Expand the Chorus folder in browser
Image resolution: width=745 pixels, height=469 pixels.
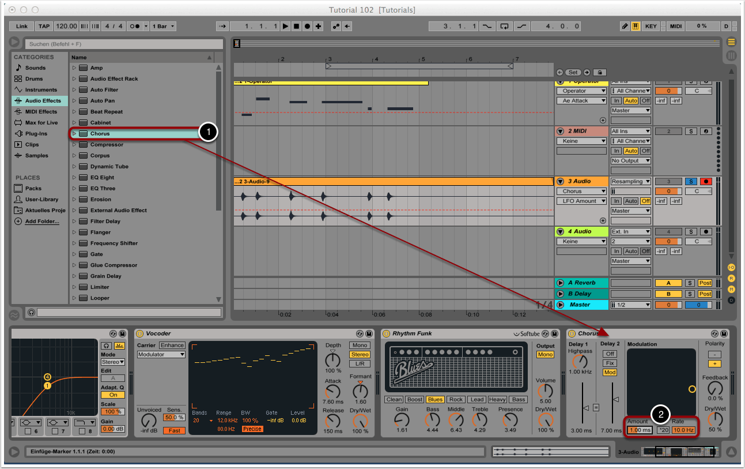74,134
